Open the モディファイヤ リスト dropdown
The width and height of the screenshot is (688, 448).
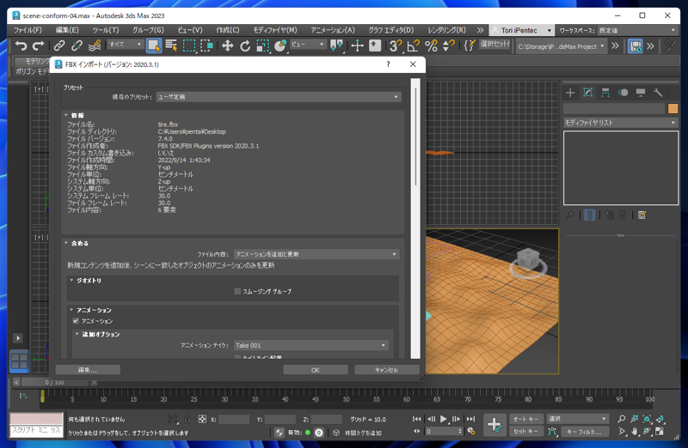[x=620, y=123]
